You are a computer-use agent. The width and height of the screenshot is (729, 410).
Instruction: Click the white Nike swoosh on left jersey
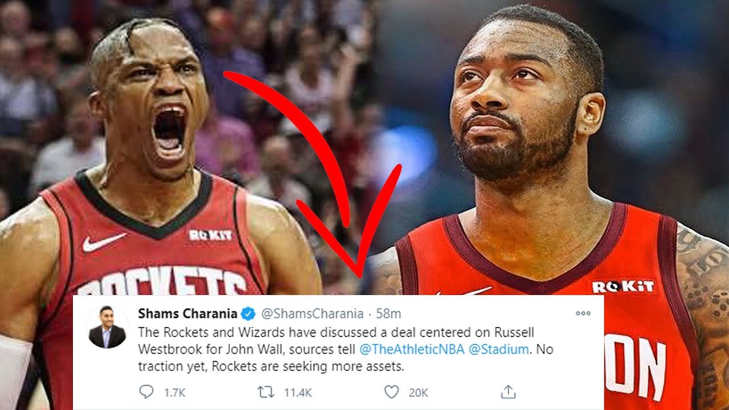pos(104,243)
